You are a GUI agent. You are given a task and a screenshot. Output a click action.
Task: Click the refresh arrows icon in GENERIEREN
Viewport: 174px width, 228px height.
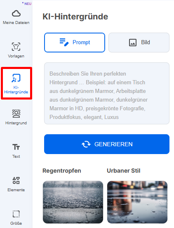86,144
